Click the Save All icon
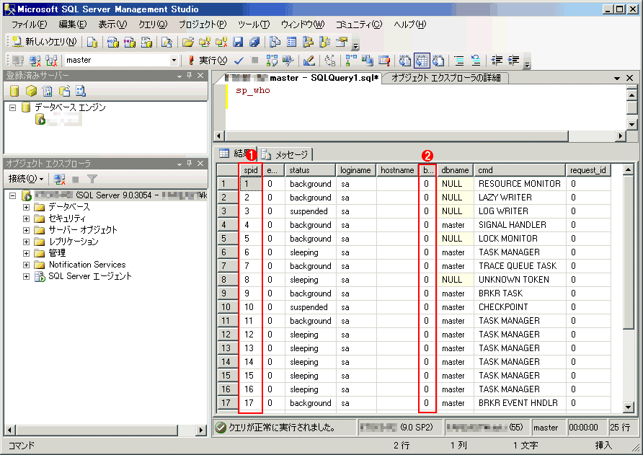 tap(254, 42)
